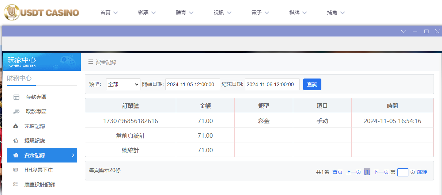
Task: Expand the 彩票 navigation menu
Action: tap(147, 12)
